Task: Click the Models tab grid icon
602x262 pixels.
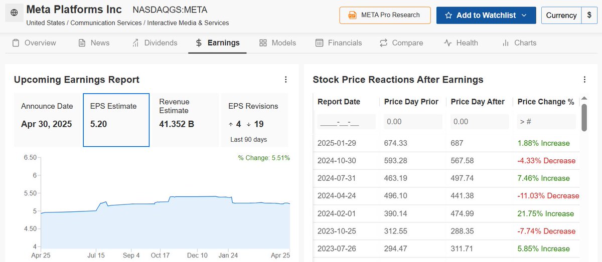Action: click(263, 43)
